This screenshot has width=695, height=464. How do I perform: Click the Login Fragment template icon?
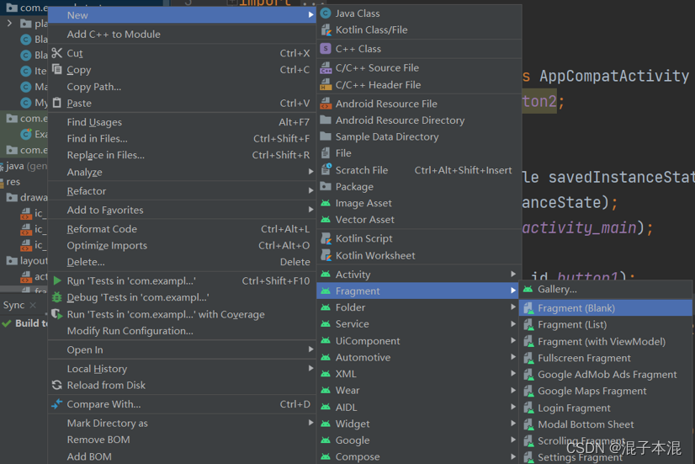[528, 408]
